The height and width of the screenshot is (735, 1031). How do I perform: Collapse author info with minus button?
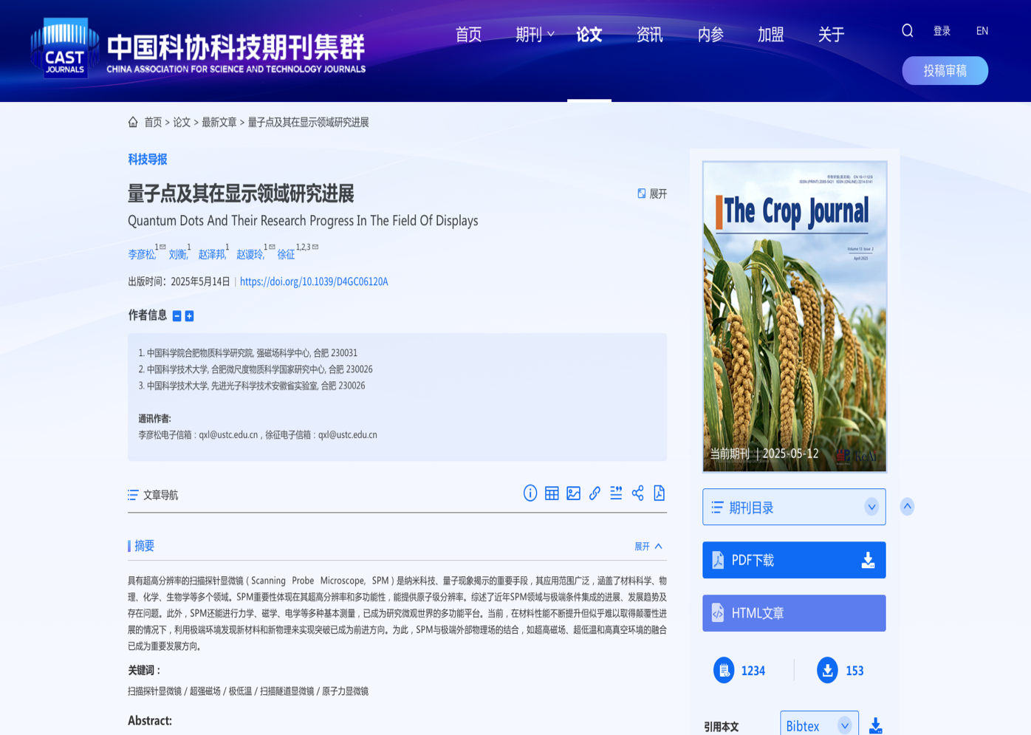click(177, 316)
